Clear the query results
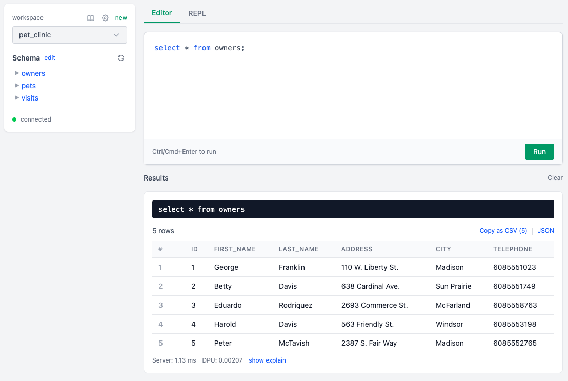The height and width of the screenshot is (381, 568). pos(555,178)
